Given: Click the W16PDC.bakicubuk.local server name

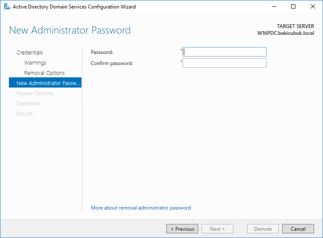Looking at the screenshot, I should coord(286,33).
